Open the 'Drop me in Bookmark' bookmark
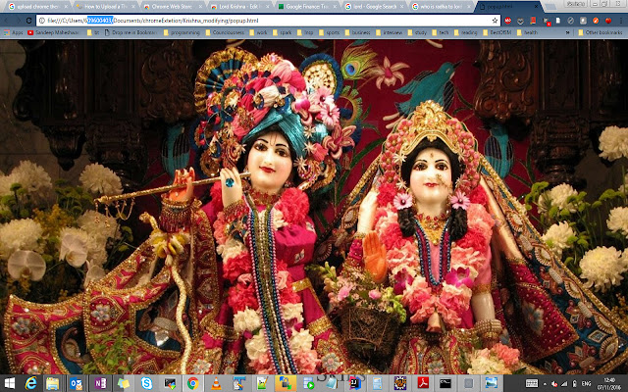This screenshot has width=628, height=392. (x=131, y=32)
